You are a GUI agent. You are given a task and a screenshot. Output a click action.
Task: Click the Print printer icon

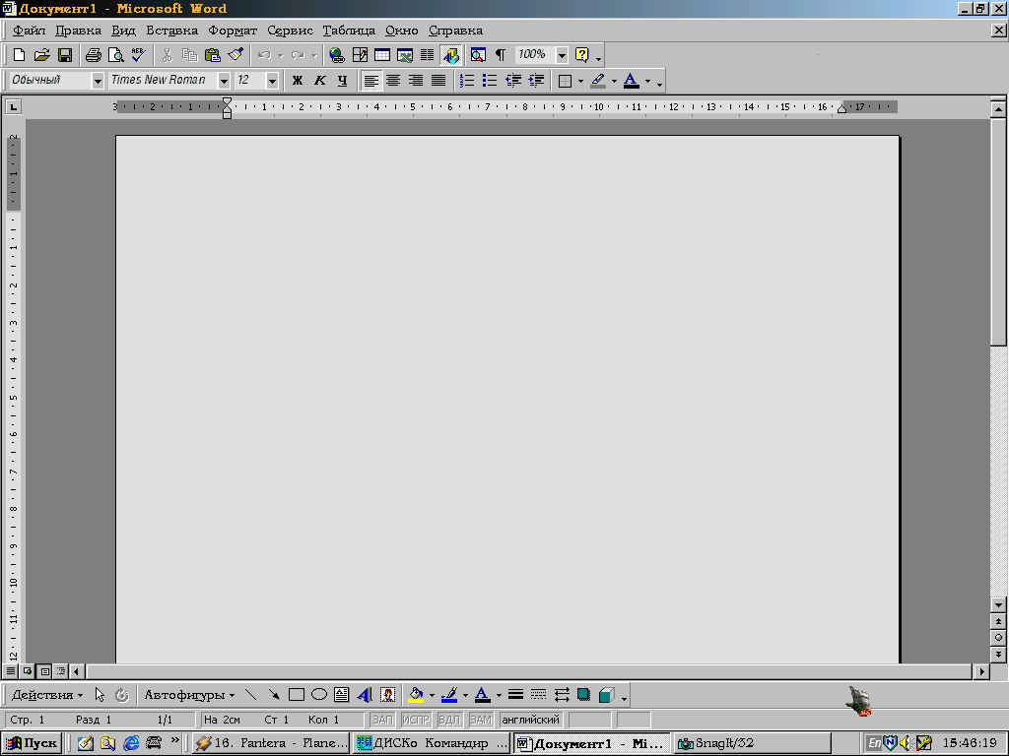tap(94, 55)
